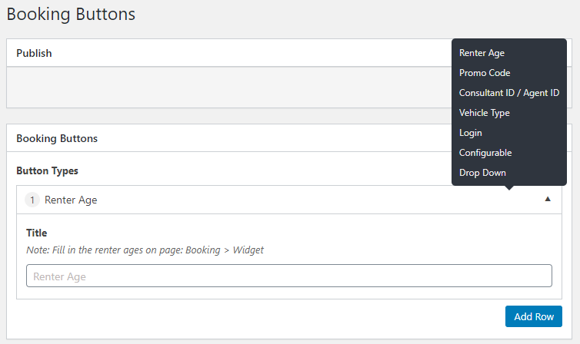The height and width of the screenshot is (344, 580).
Task: Select Renter Age from popup menu
Action: [482, 53]
